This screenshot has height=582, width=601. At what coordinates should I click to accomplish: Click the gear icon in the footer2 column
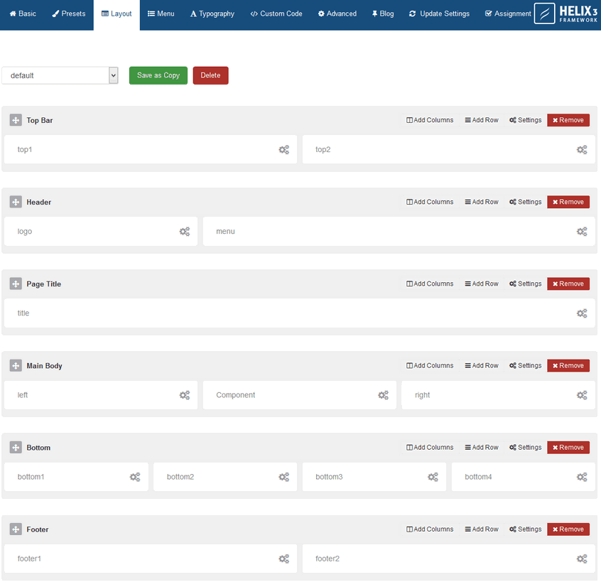[x=581, y=559]
